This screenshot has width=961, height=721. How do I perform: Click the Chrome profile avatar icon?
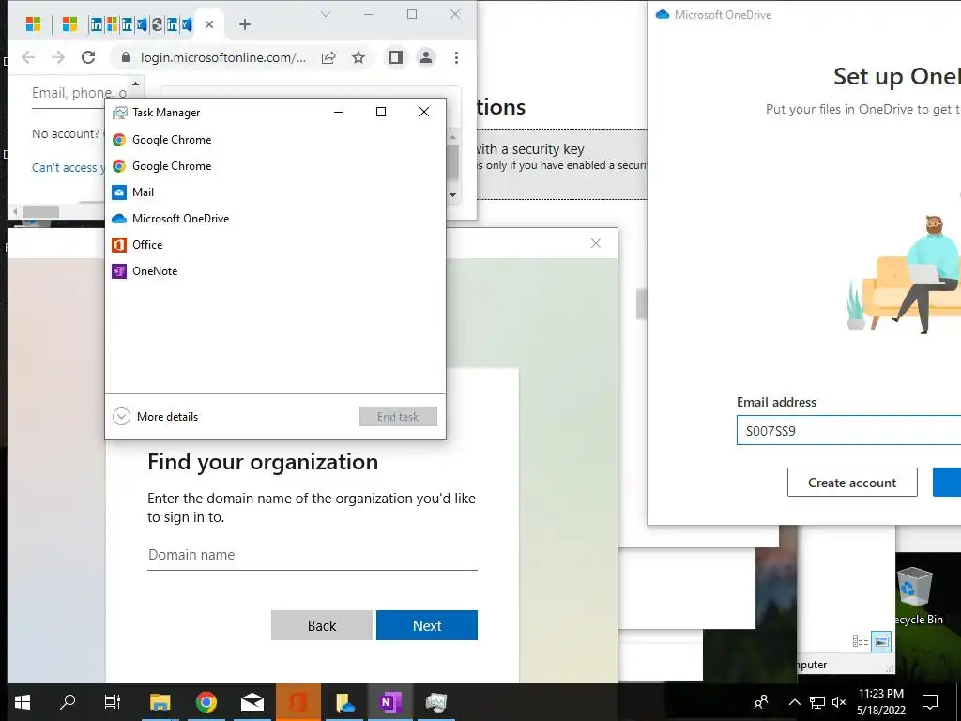[426, 57]
